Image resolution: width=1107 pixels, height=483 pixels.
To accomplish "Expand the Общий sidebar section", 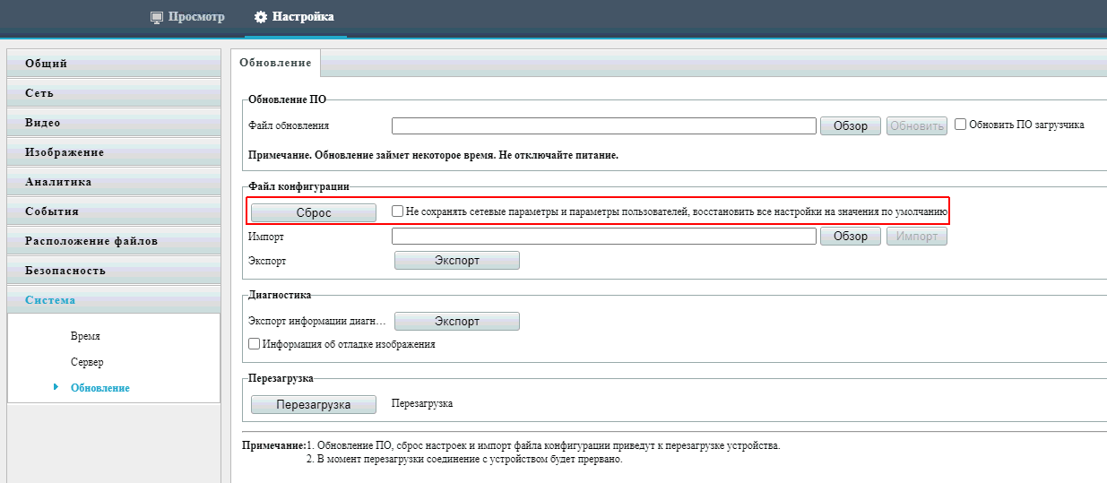I will 113,64.
